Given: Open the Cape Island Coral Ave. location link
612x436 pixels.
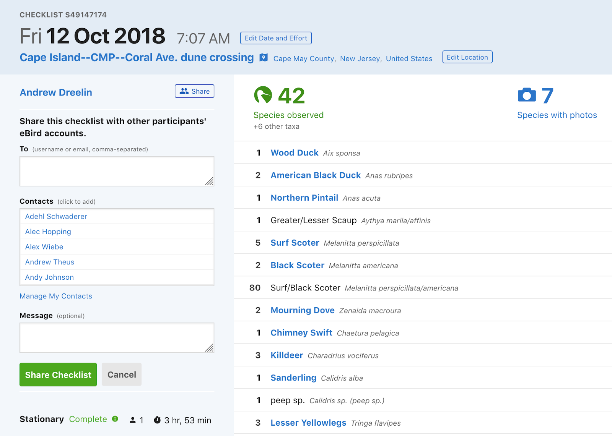Looking at the screenshot, I should tap(137, 57).
